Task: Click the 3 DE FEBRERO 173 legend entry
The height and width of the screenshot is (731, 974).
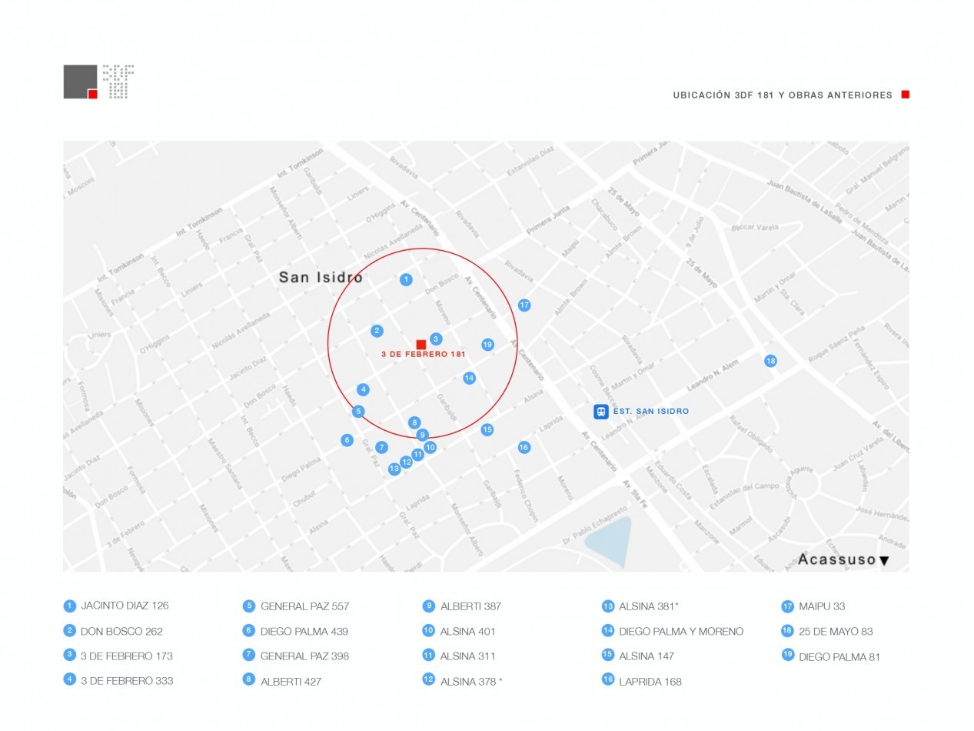Action: [127, 656]
